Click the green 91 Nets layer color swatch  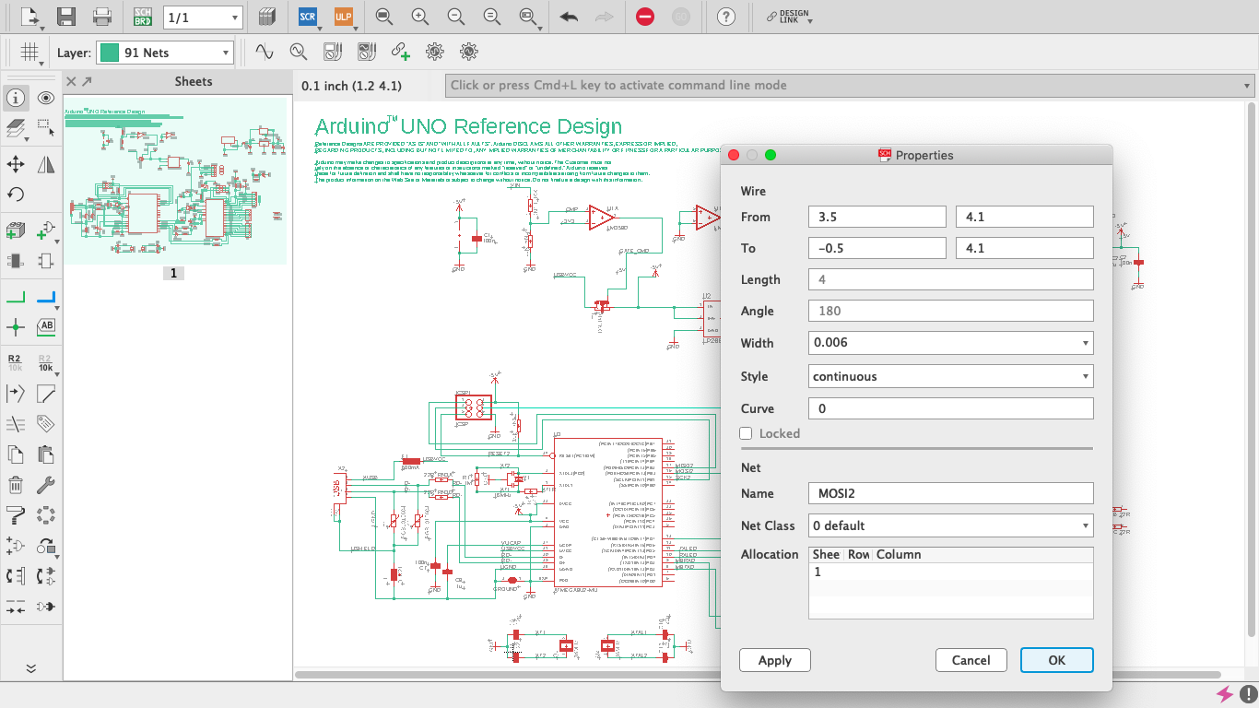(x=110, y=53)
